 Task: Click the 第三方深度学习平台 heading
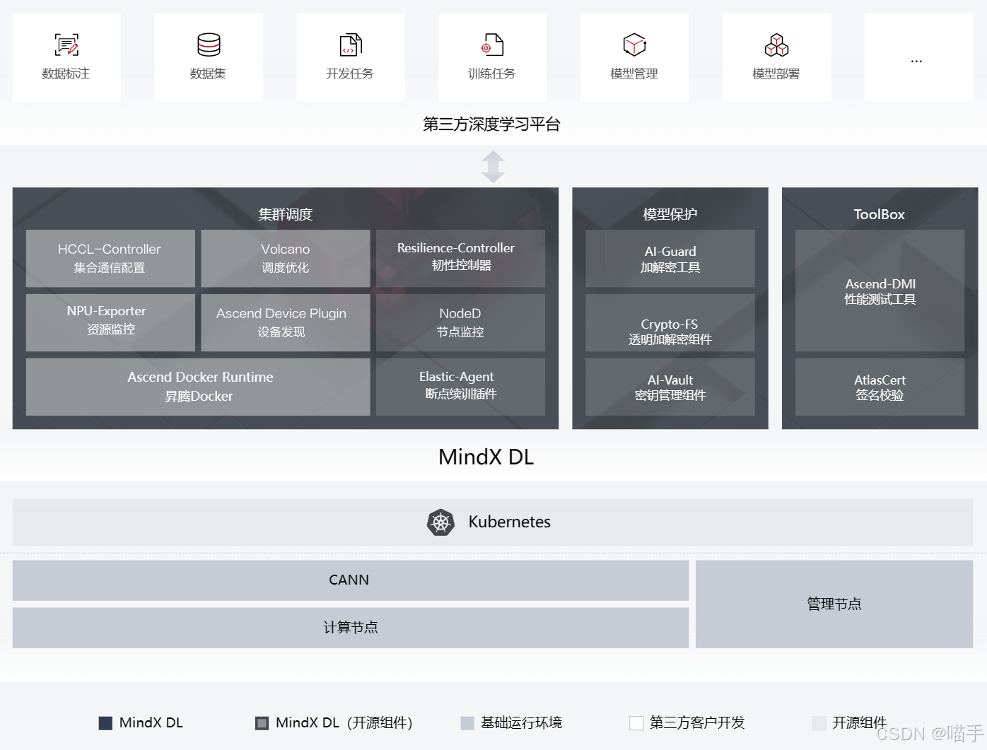[492, 124]
